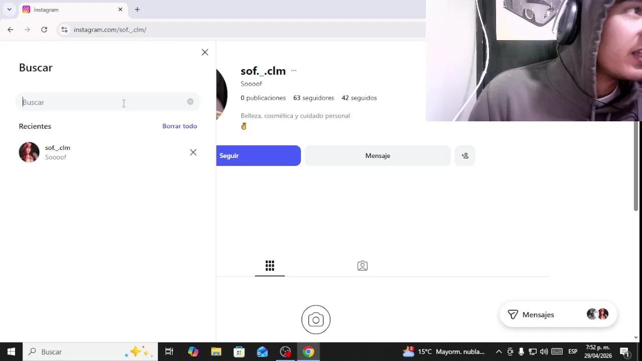Open sof._.clm recent search result

click(x=108, y=152)
